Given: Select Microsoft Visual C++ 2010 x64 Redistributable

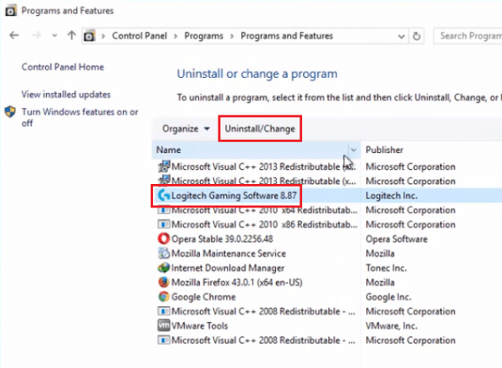Looking at the screenshot, I should pyautogui.click(x=264, y=210).
